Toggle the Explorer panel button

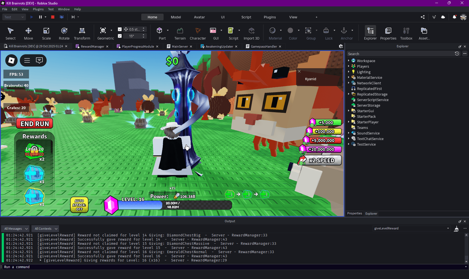[x=370, y=33]
